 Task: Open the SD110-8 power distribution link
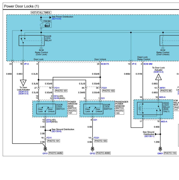(x=56, y=19)
